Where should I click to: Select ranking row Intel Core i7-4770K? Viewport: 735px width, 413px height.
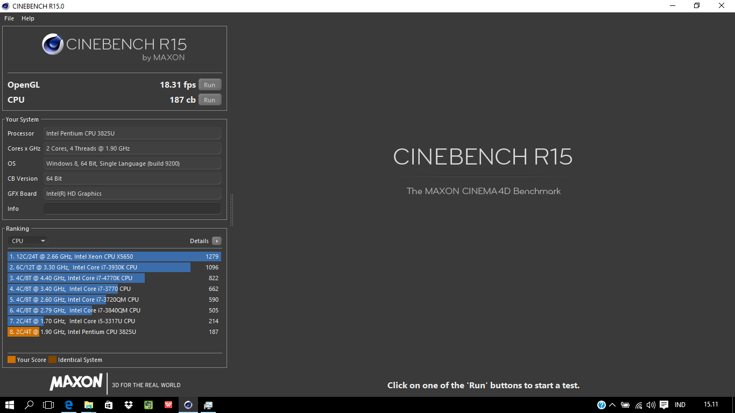pos(114,278)
